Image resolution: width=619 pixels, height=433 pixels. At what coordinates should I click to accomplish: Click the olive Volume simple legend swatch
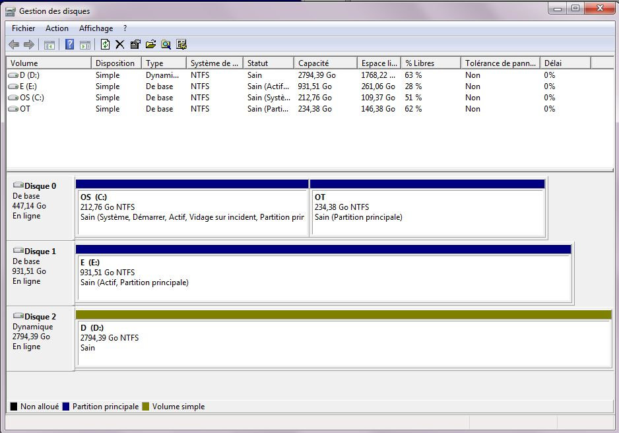[x=146, y=407]
